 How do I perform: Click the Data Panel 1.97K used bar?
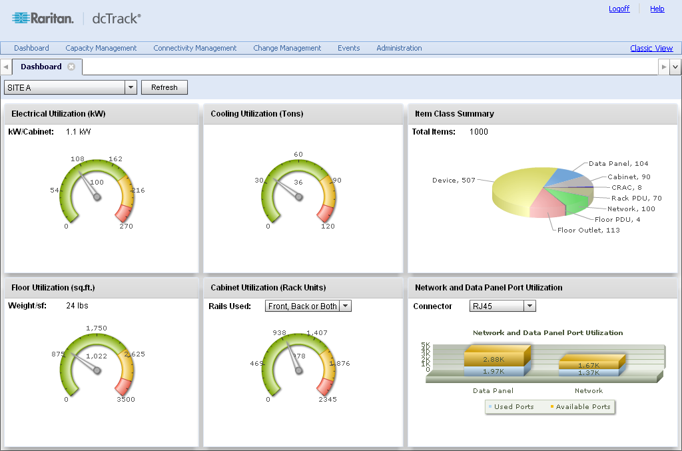click(x=494, y=372)
